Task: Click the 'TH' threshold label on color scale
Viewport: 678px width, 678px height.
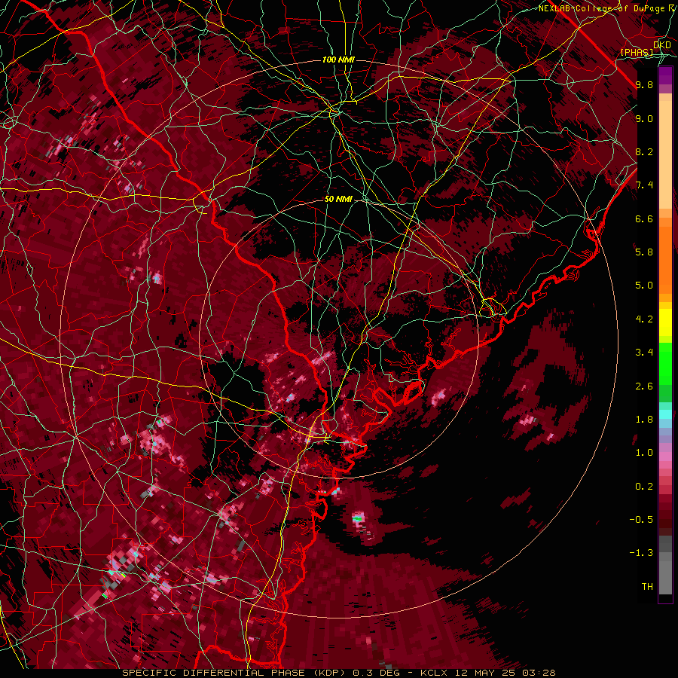Action: point(647,587)
